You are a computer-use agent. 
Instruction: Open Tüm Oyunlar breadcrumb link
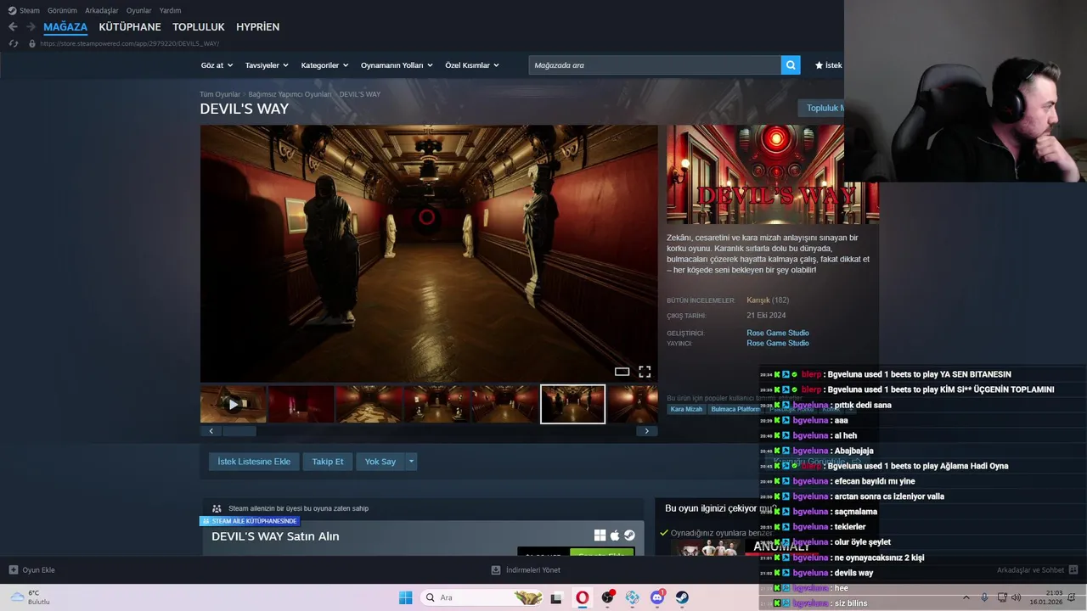click(x=220, y=94)
